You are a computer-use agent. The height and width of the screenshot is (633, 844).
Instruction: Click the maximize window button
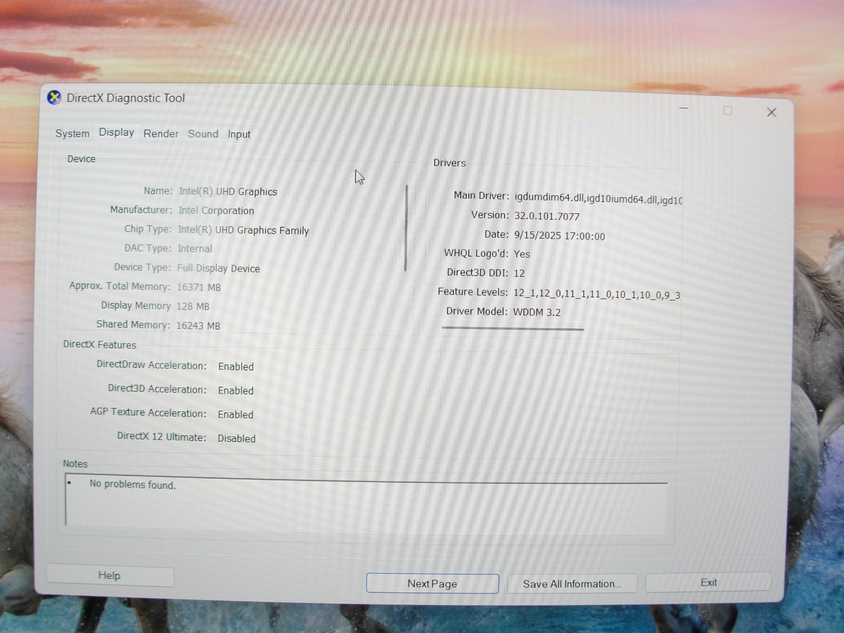(x=728, y=110)
